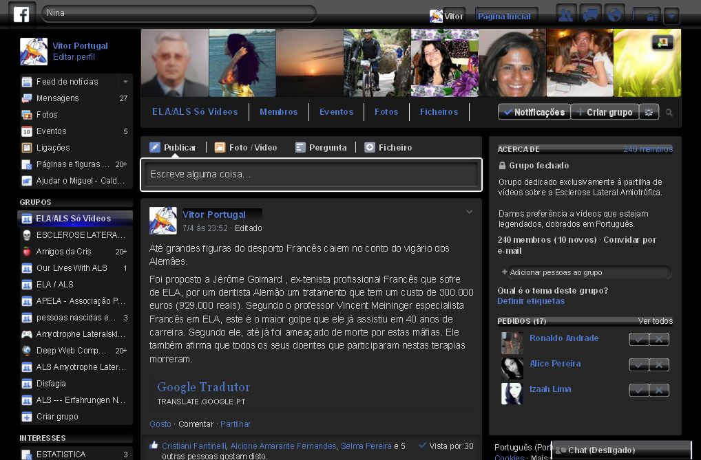Click the Facebook logo icon
Viewport: 701px width, 460px height.
[21, 14]
